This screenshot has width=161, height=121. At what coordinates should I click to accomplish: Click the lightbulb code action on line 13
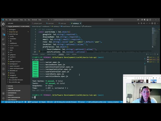pyautogui.click(x=39, y=51)
